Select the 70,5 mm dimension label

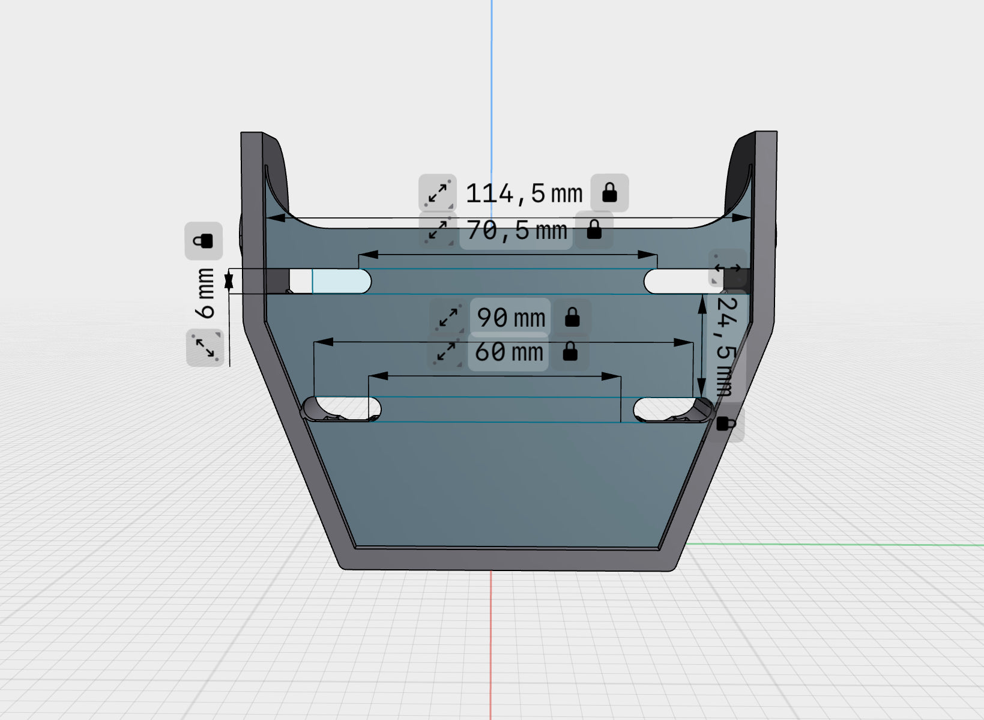pyautogui.click(x=516, y=231)
